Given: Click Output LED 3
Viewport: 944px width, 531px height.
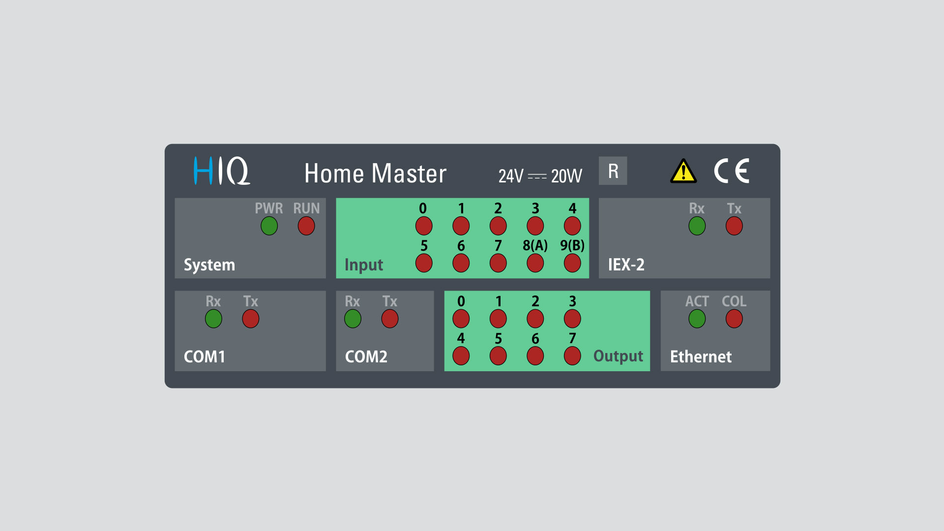Looking at the screenshot, I should tap(572, 319).
